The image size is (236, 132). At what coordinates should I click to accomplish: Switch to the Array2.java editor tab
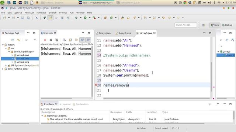coord(124,33)
